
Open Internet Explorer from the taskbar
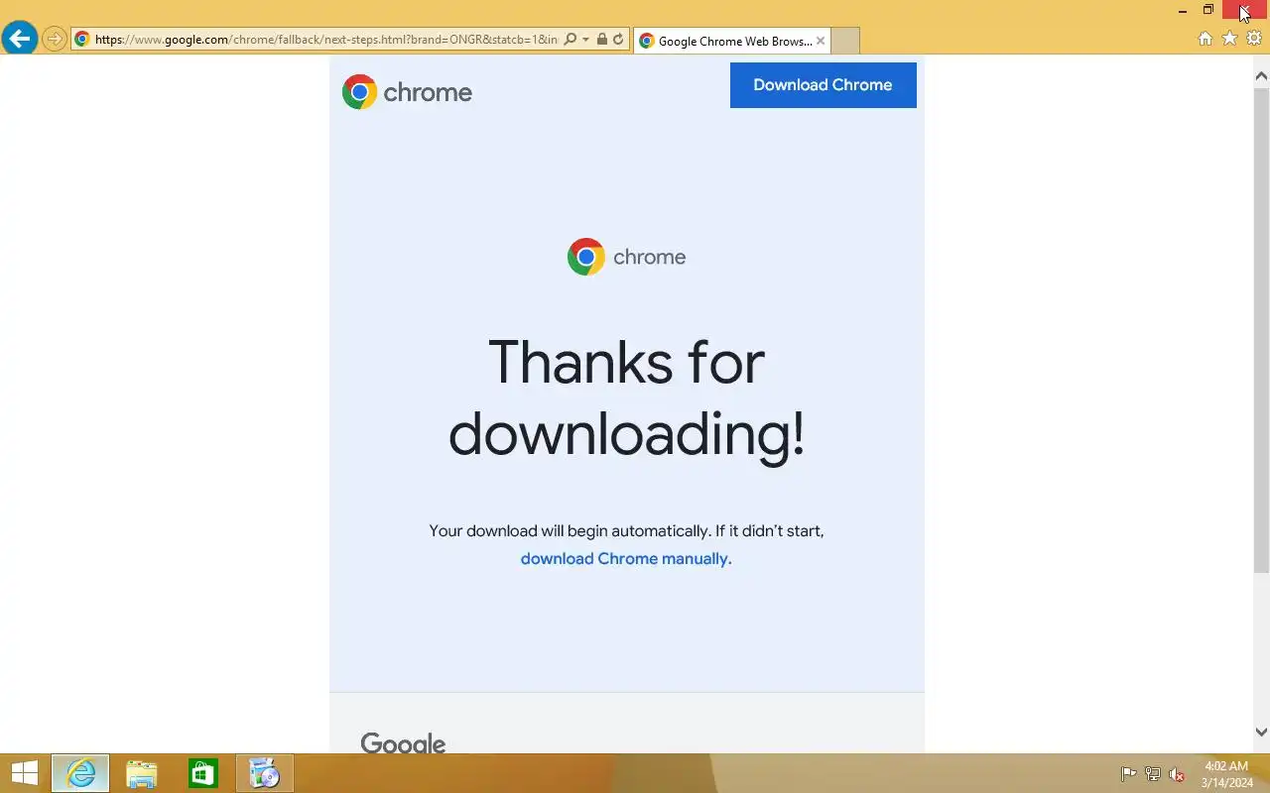(80, 773)
